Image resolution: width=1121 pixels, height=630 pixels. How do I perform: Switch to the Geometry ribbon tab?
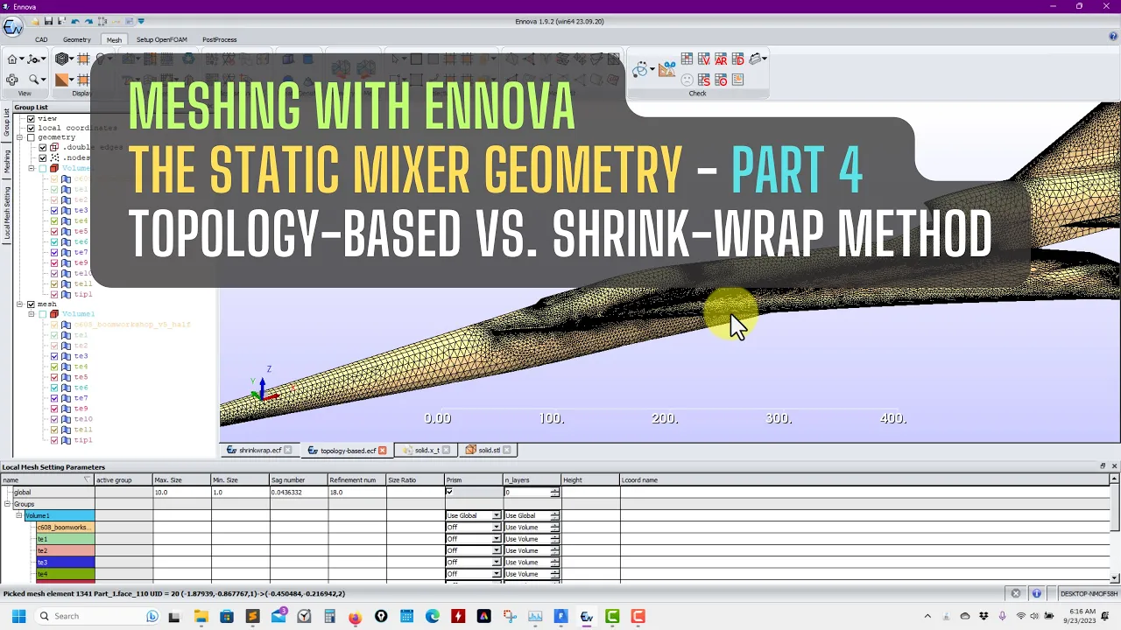tap(76, 39)
